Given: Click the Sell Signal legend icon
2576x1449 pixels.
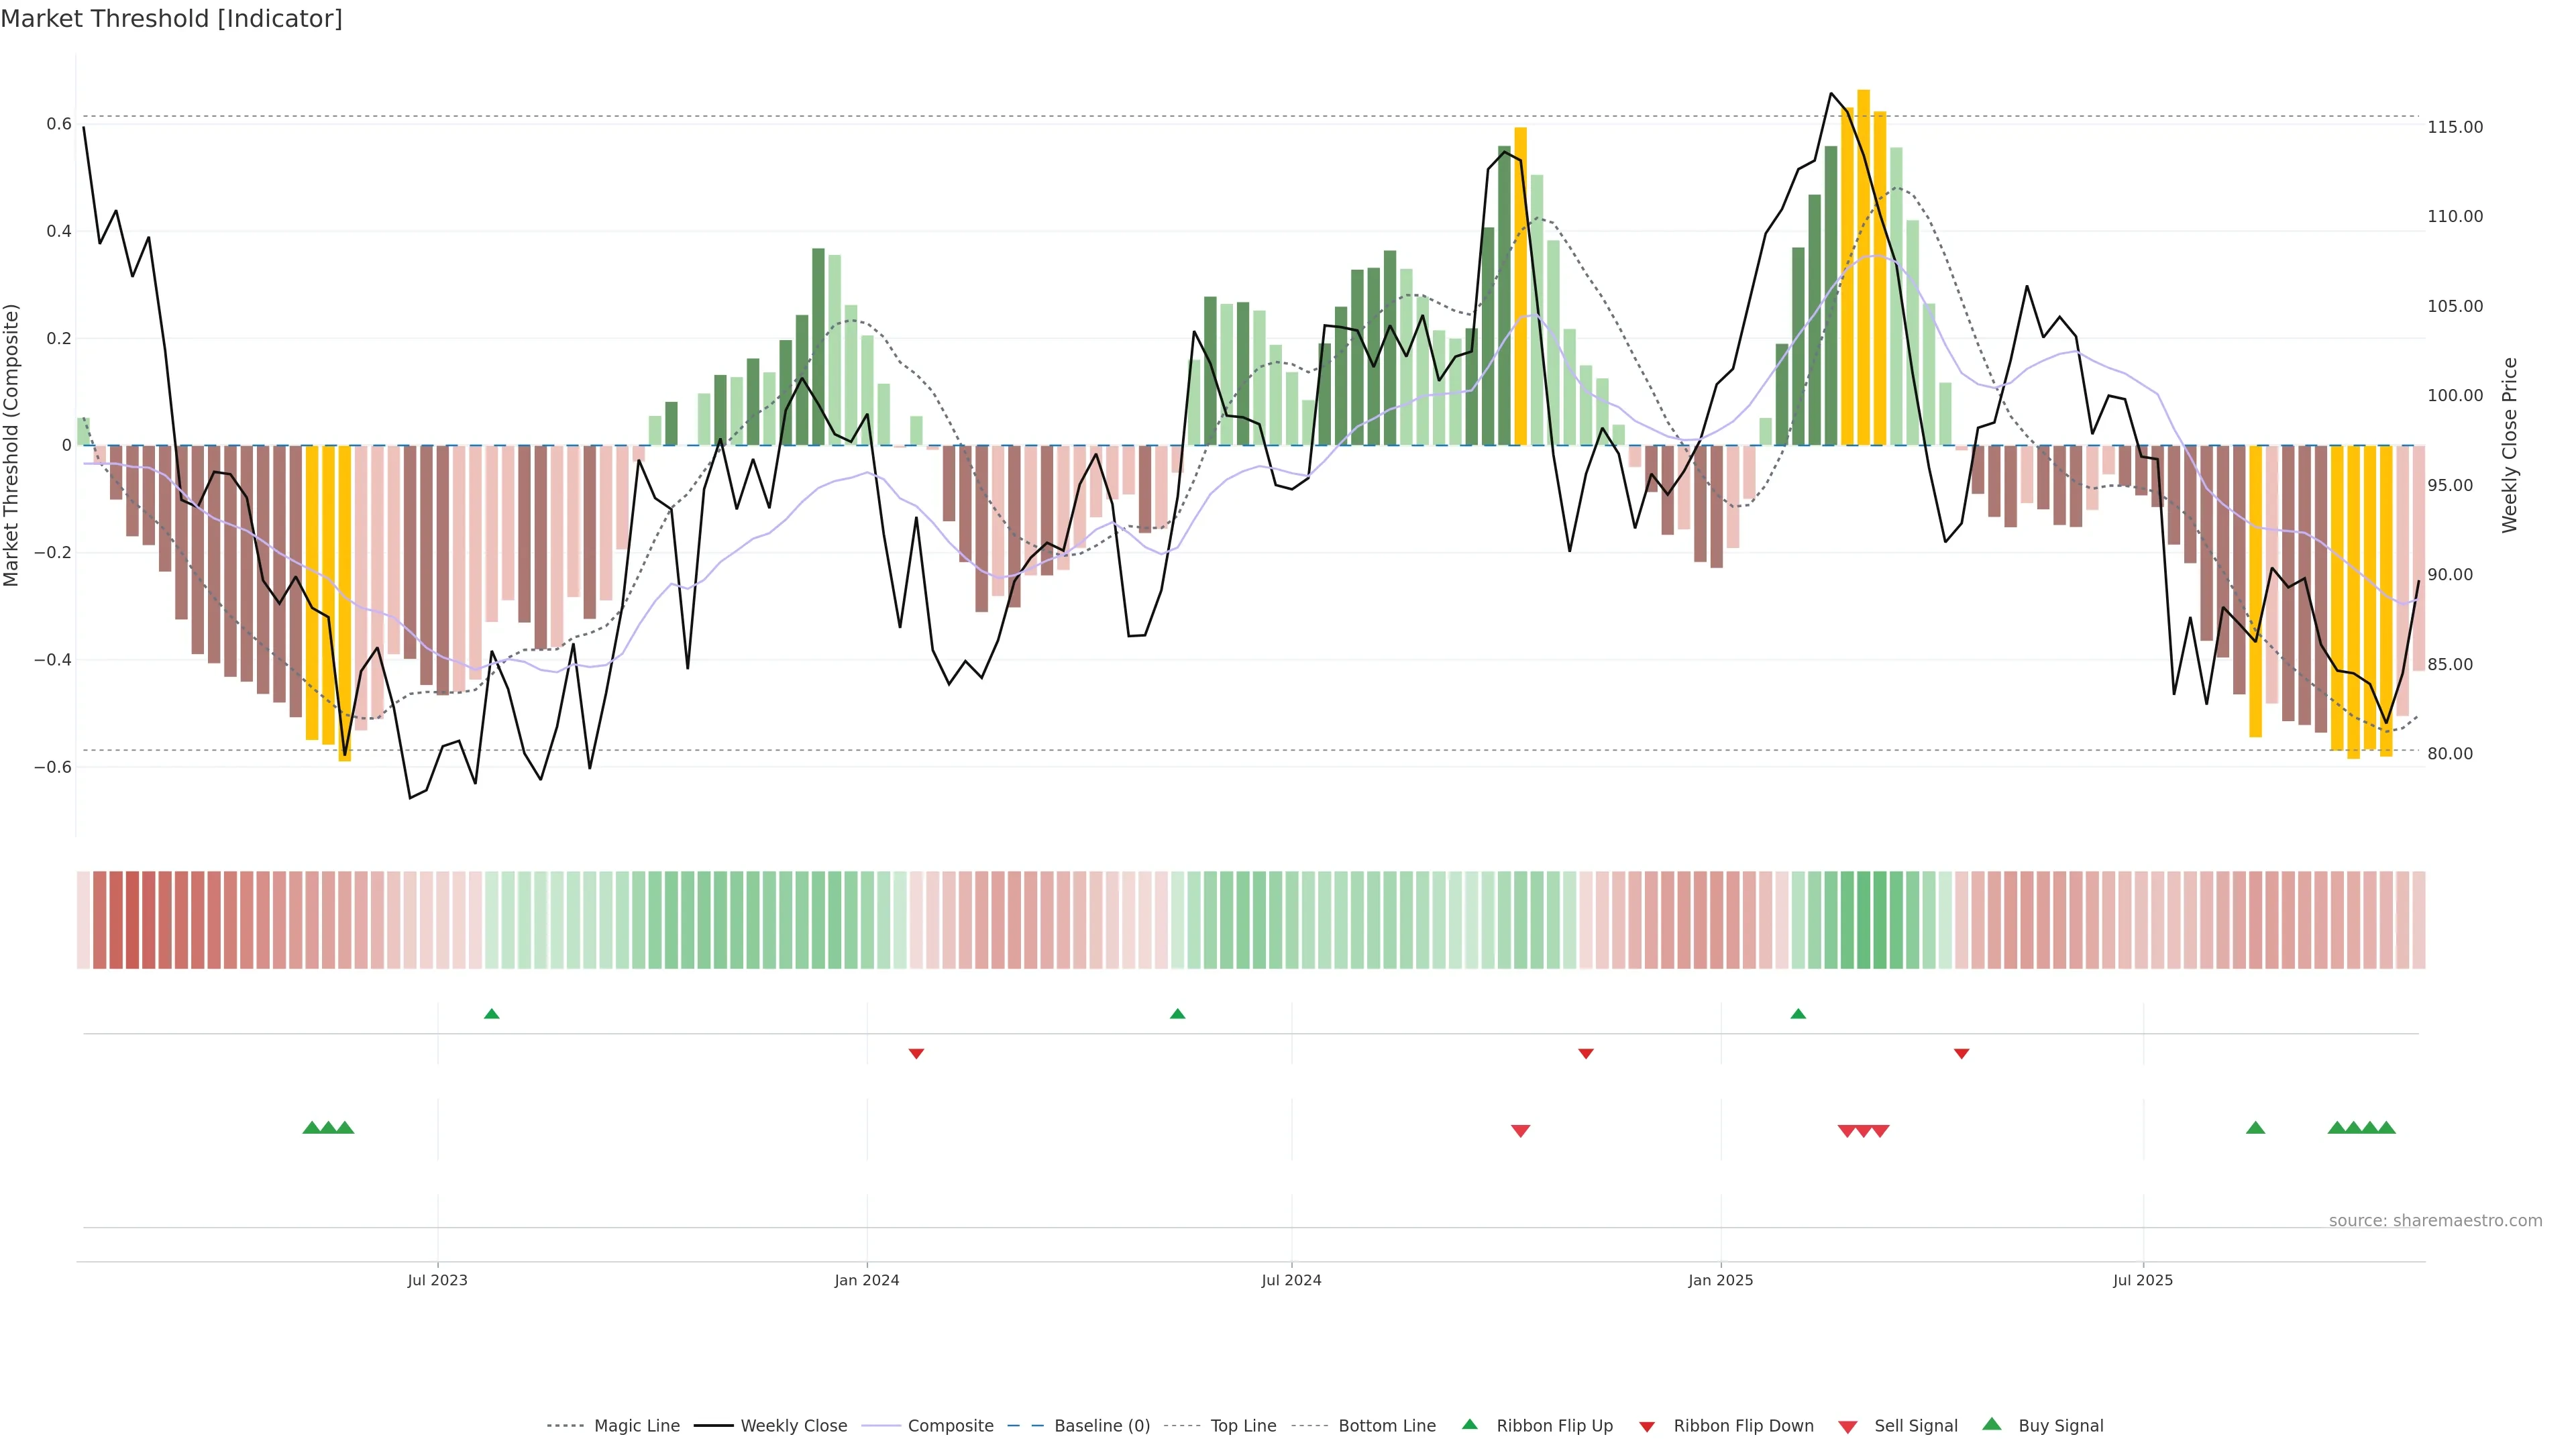Looking at the screenshot, I should (1848, 1427).
